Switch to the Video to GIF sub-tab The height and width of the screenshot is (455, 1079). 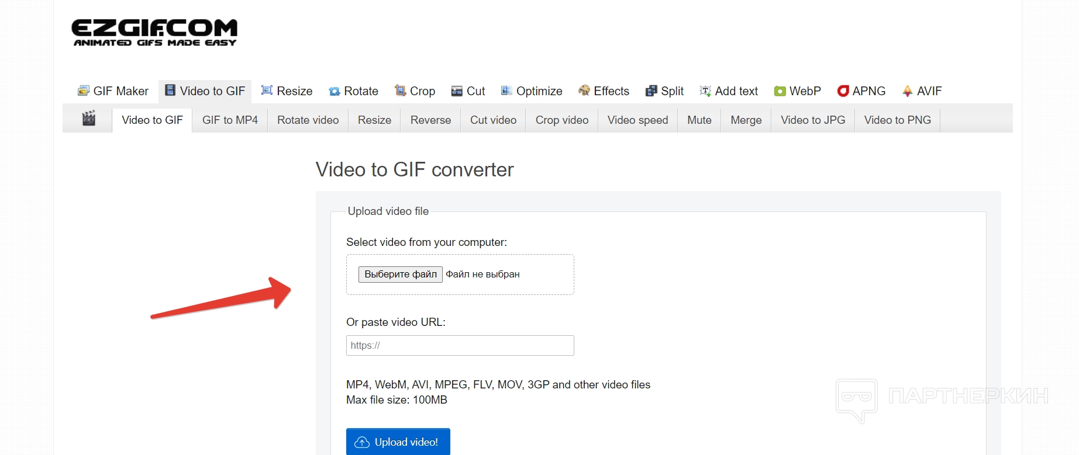pyautogui.click(x=152, y=120)
